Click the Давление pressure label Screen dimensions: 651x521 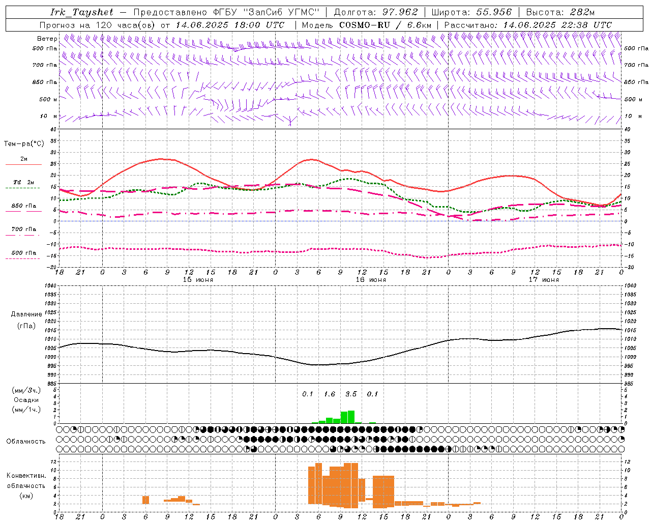pos(26,314)
